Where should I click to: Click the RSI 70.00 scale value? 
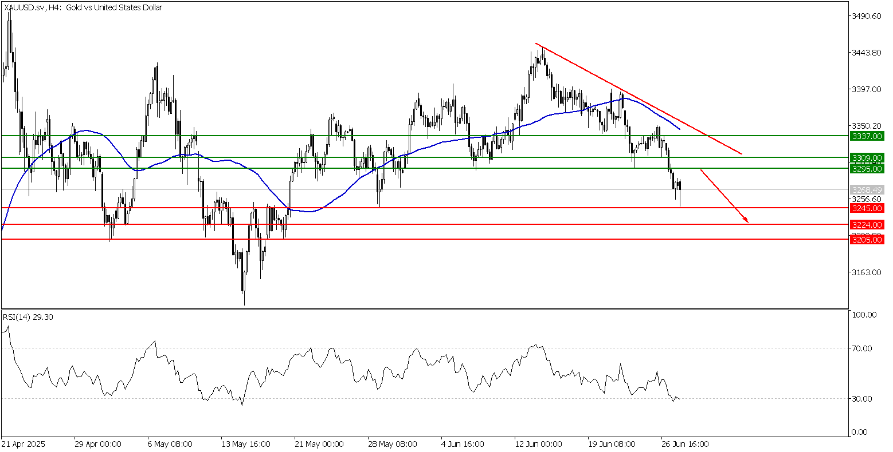(864, 348)
